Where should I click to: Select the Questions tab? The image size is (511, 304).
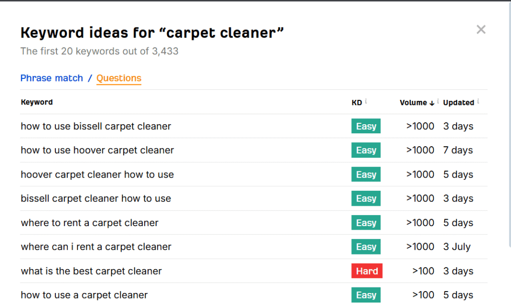(x=119, y=78)
